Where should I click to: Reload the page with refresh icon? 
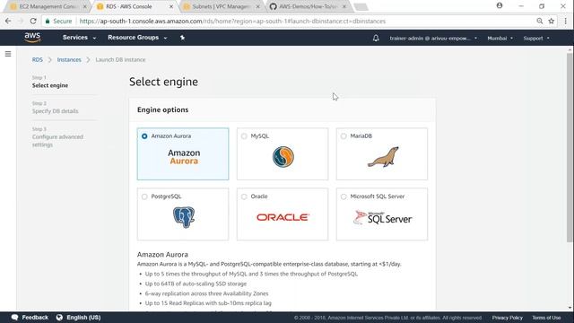33,22
